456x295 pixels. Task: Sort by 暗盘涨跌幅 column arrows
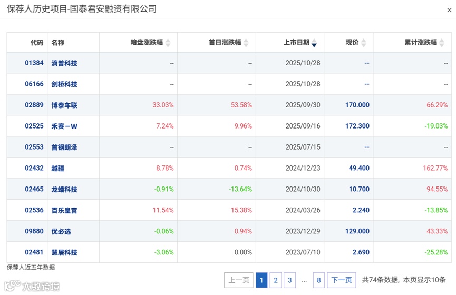point(168,43)
